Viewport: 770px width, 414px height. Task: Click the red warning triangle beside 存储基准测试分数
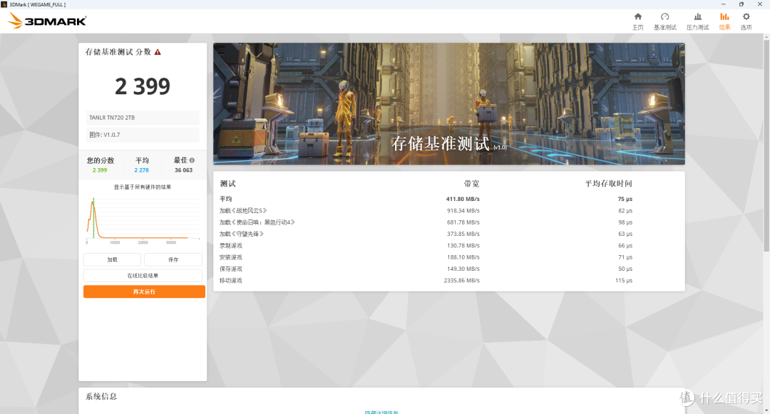point(158,52)
